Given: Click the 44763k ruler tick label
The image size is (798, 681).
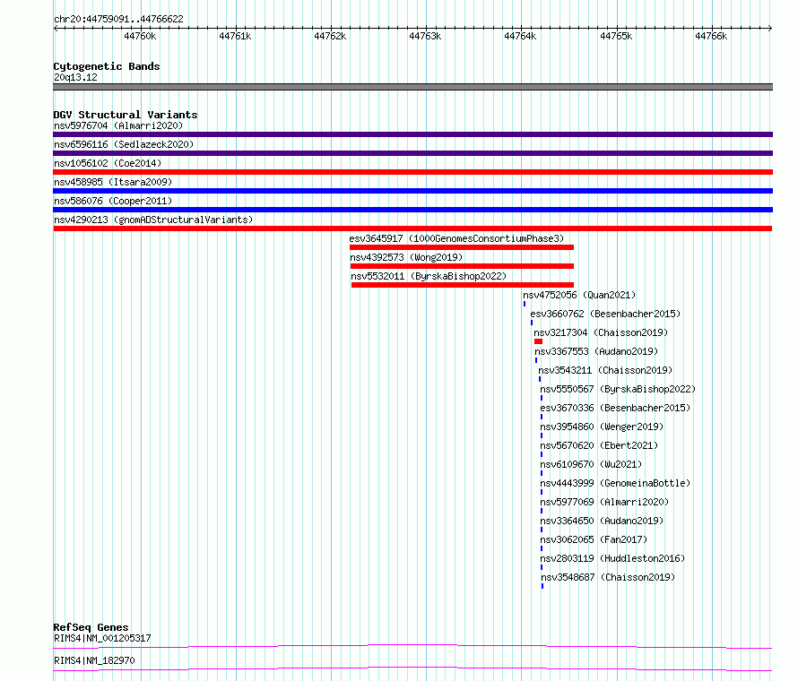Looking at the screenshot, I should coord(426,37).
